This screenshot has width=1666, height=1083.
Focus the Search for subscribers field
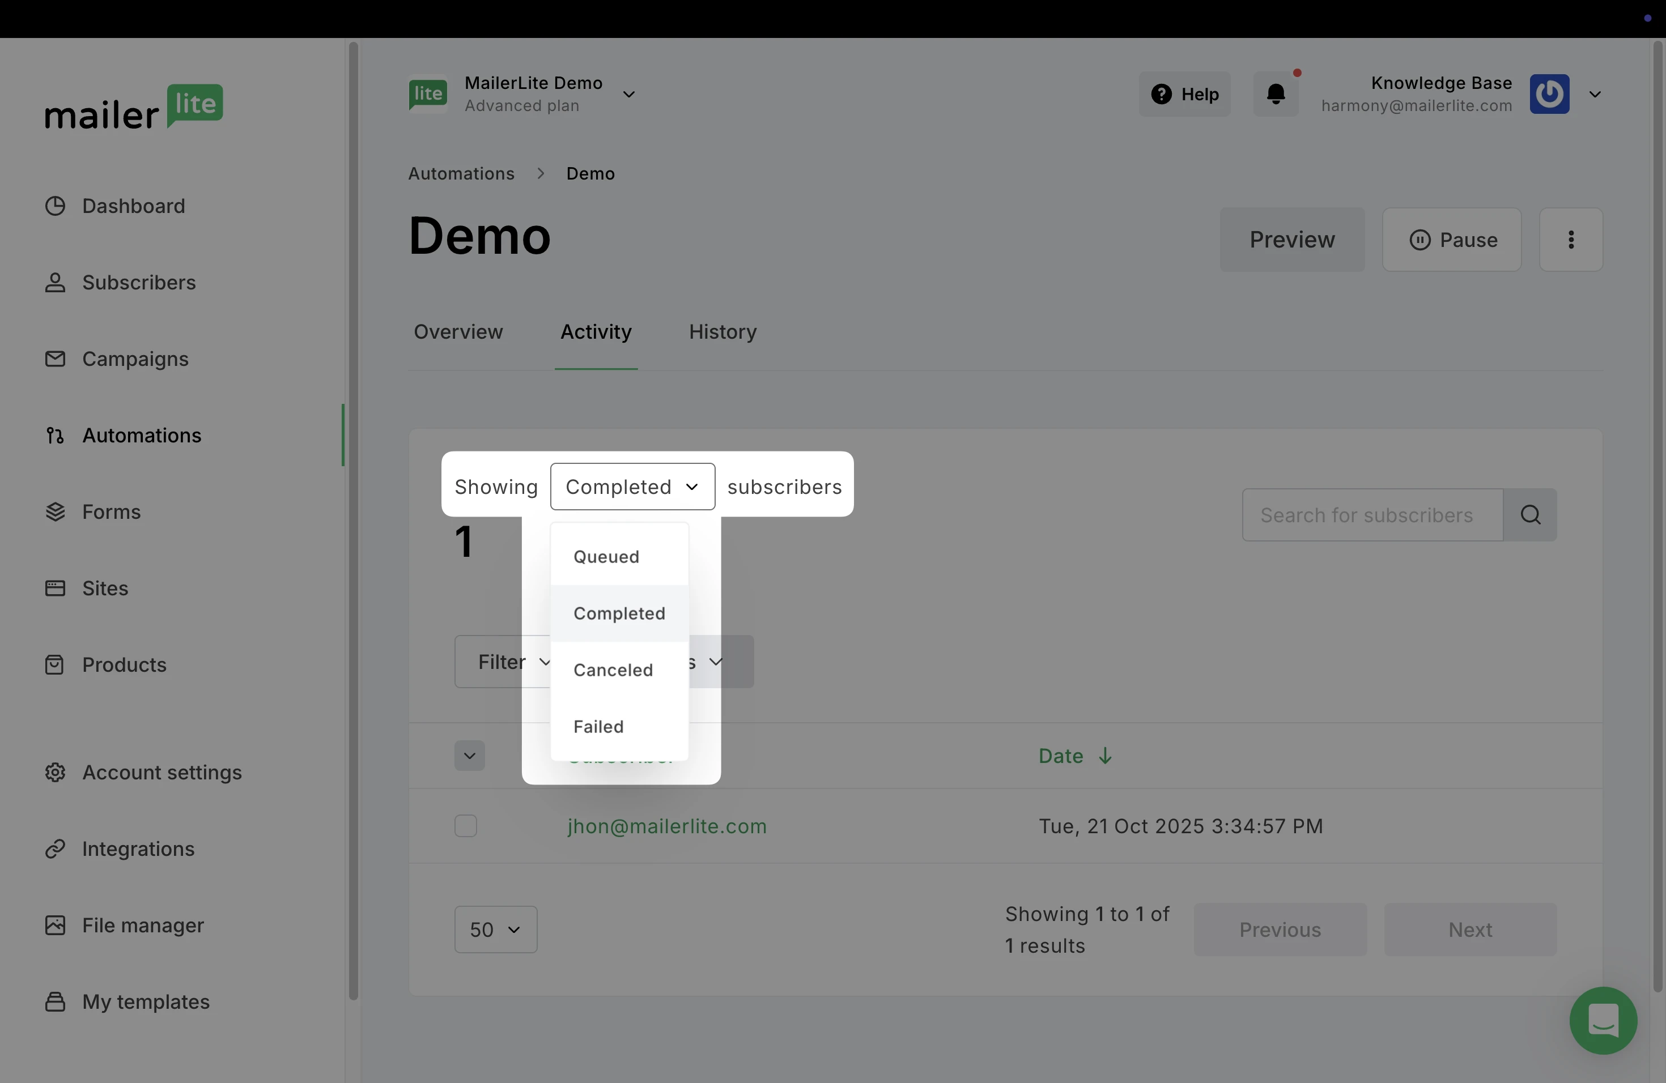click(1371, 515)
